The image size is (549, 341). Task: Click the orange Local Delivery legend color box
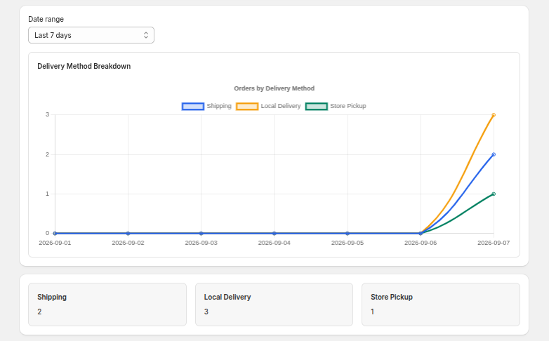coord(247,107)
